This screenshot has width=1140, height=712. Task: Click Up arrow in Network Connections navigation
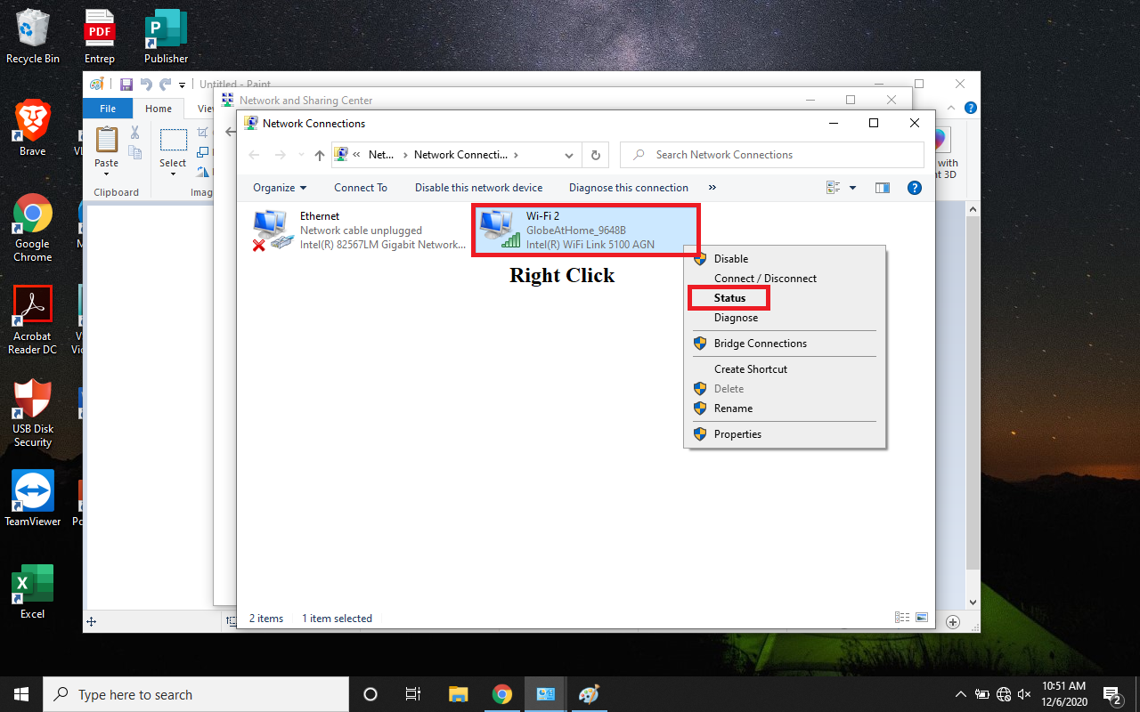coord(320,155)
